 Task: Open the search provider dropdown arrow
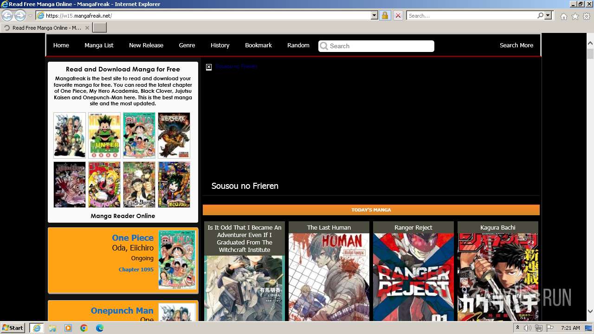click(548, 16)
